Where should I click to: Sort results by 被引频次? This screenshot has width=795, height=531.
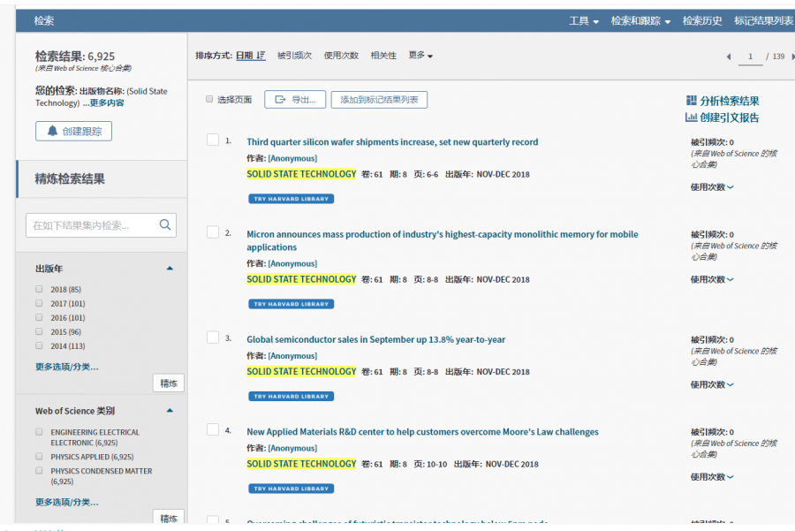tap(294, 56)
